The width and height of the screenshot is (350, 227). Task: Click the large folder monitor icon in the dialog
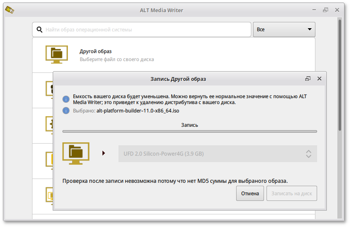tap(76, 153)
